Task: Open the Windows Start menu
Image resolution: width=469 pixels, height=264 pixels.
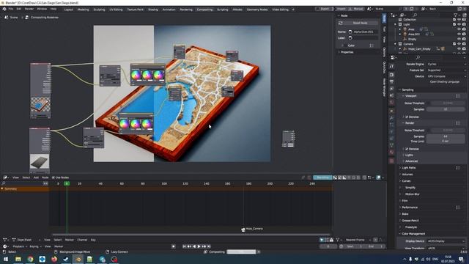Action: pyautogui.click(x=6, y=259)
